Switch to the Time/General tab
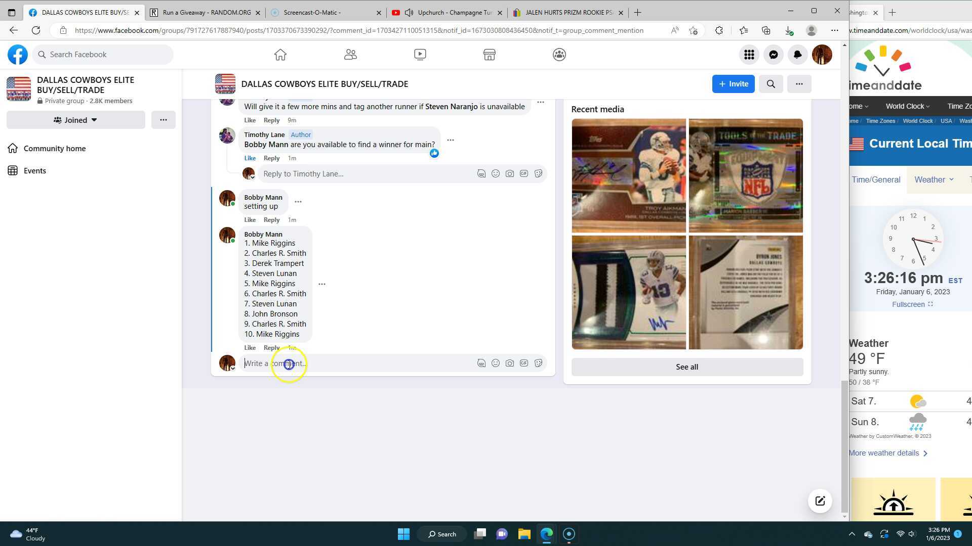The image size is (972, 546). point(876,179)
